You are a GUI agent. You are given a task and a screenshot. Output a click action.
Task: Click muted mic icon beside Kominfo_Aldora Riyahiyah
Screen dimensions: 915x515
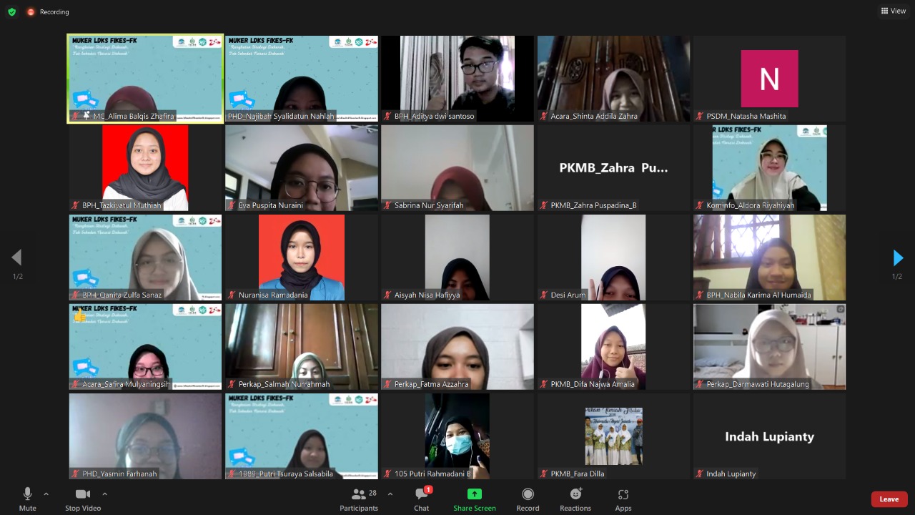click(x=700, y=205)
